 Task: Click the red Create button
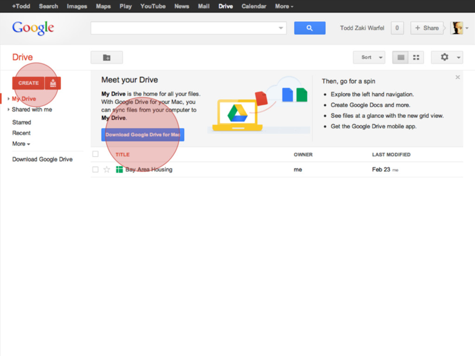(28, 83)
